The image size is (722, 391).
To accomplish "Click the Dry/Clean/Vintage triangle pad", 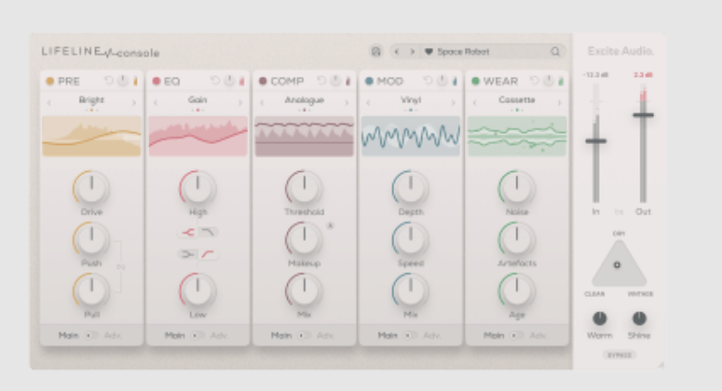I will (x=618, y=264).
